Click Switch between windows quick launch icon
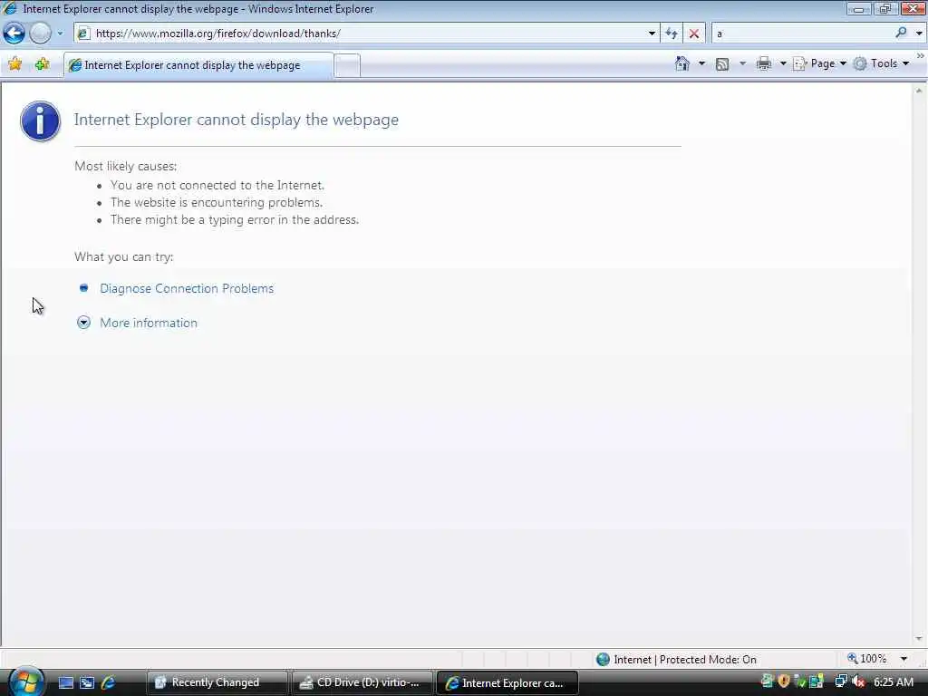Screen dimensions: 928x696 [87, 682]
